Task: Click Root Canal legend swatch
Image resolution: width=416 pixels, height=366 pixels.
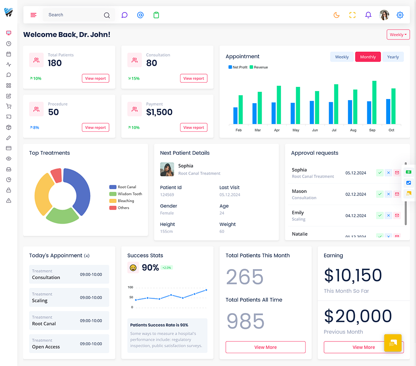Action: point(113,187)
